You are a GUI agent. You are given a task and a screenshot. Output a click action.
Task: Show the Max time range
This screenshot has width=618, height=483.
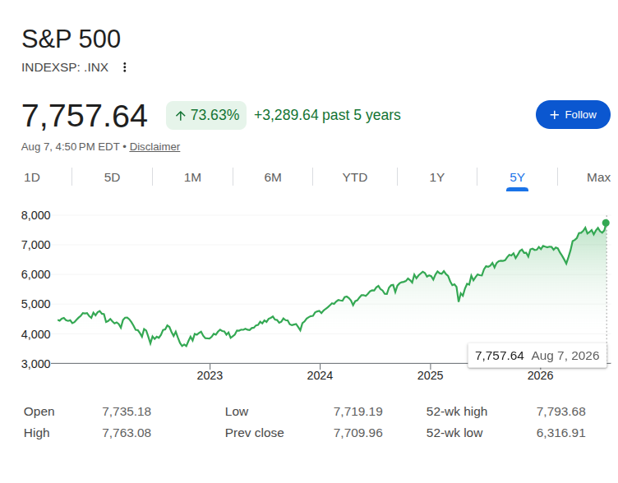598,177
